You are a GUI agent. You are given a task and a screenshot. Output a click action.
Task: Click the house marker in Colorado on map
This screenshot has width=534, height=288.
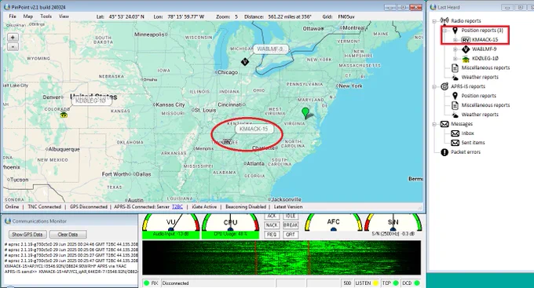click(64, 115)
